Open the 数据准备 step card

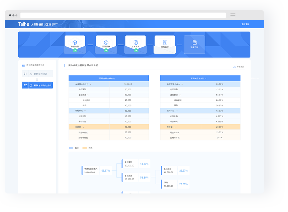click(75, 44)
